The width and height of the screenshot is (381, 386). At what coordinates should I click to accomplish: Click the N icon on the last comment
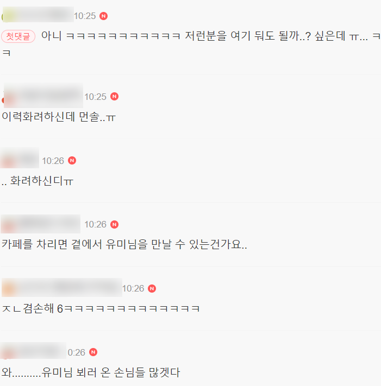93,352
